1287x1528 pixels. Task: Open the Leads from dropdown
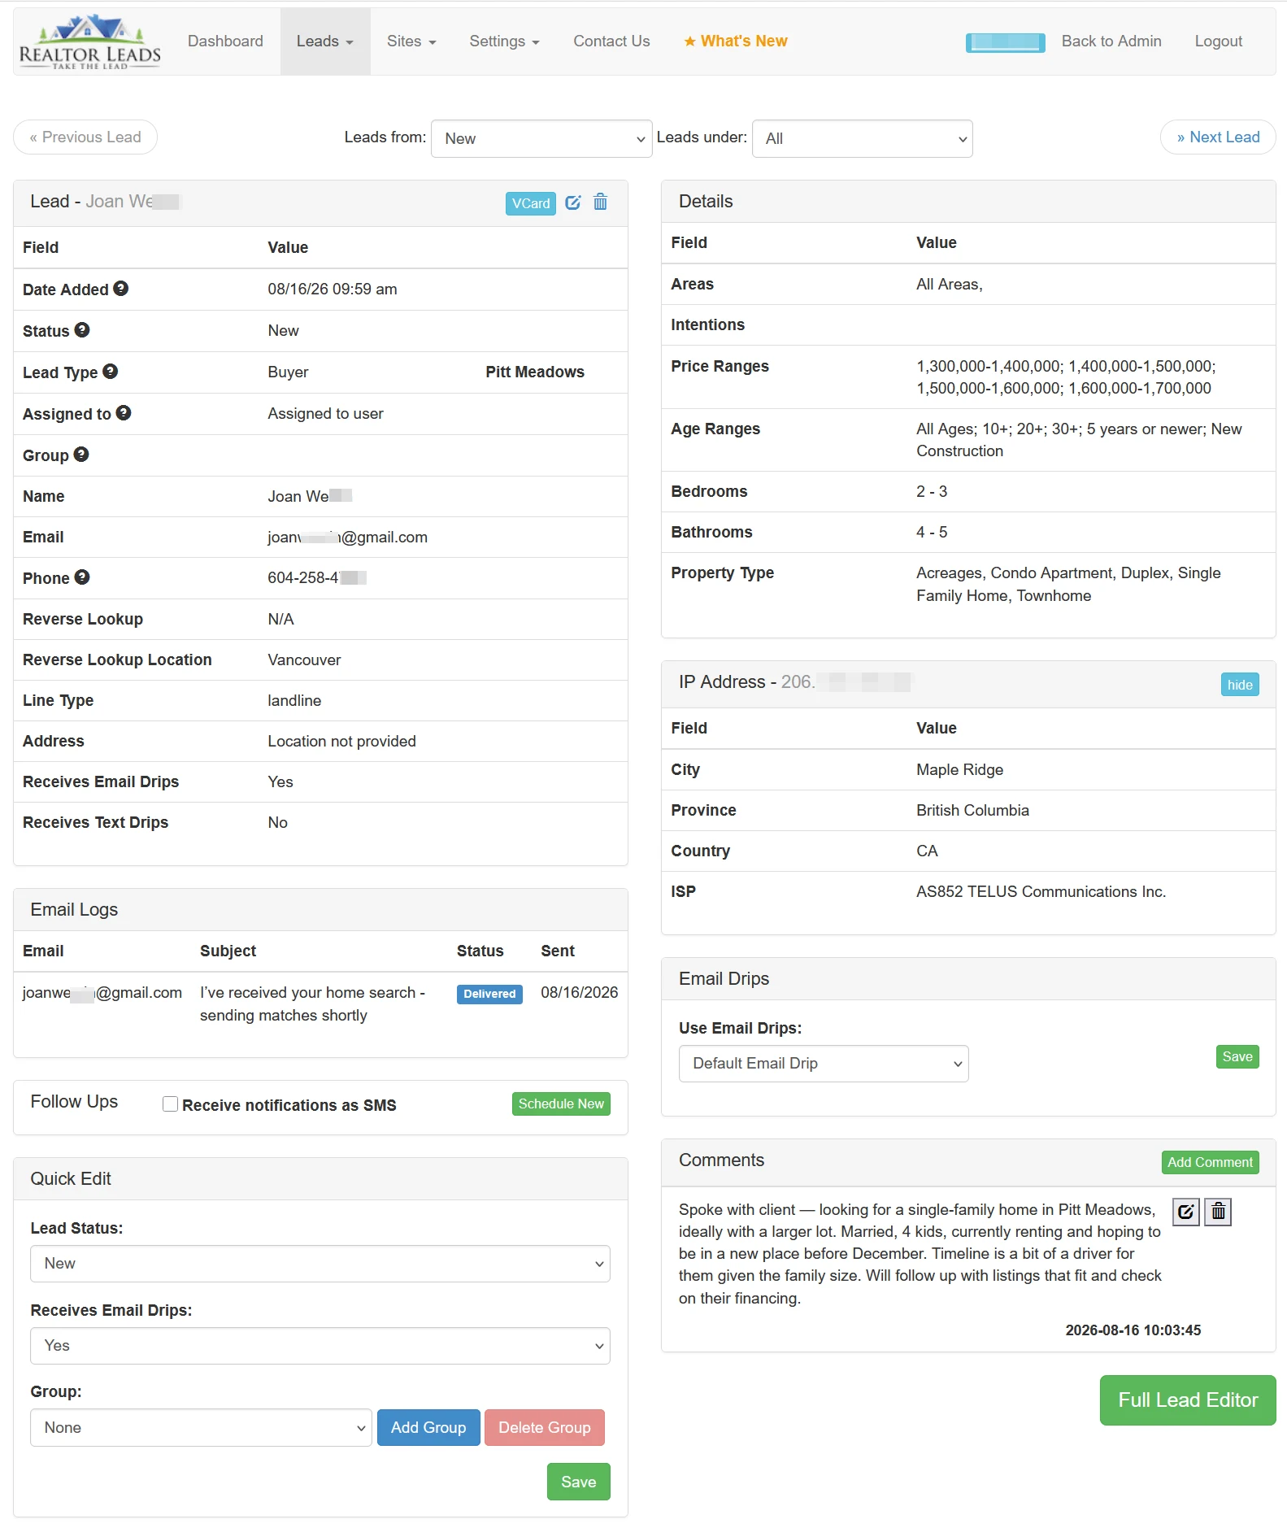pyautogui.click(x=541, y=139)
